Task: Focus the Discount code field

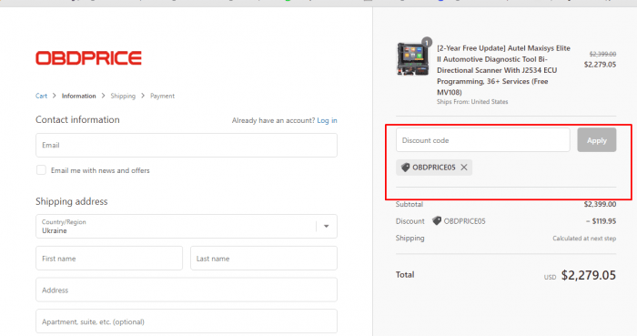Action: [483, 140]
